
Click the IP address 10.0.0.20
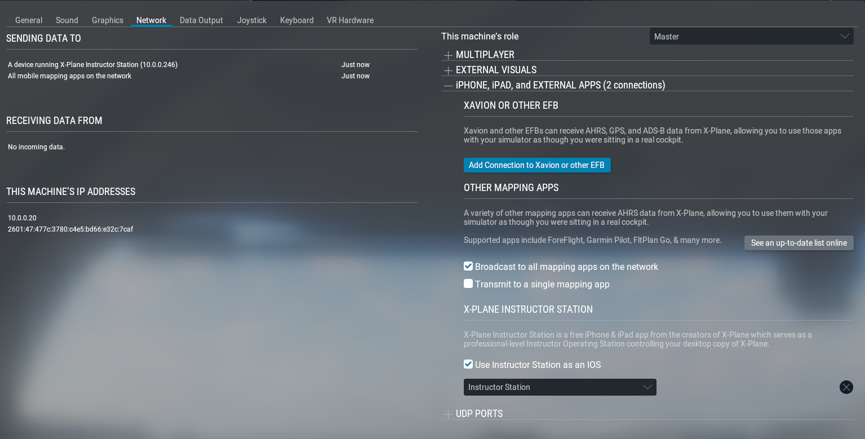(22, 218)
